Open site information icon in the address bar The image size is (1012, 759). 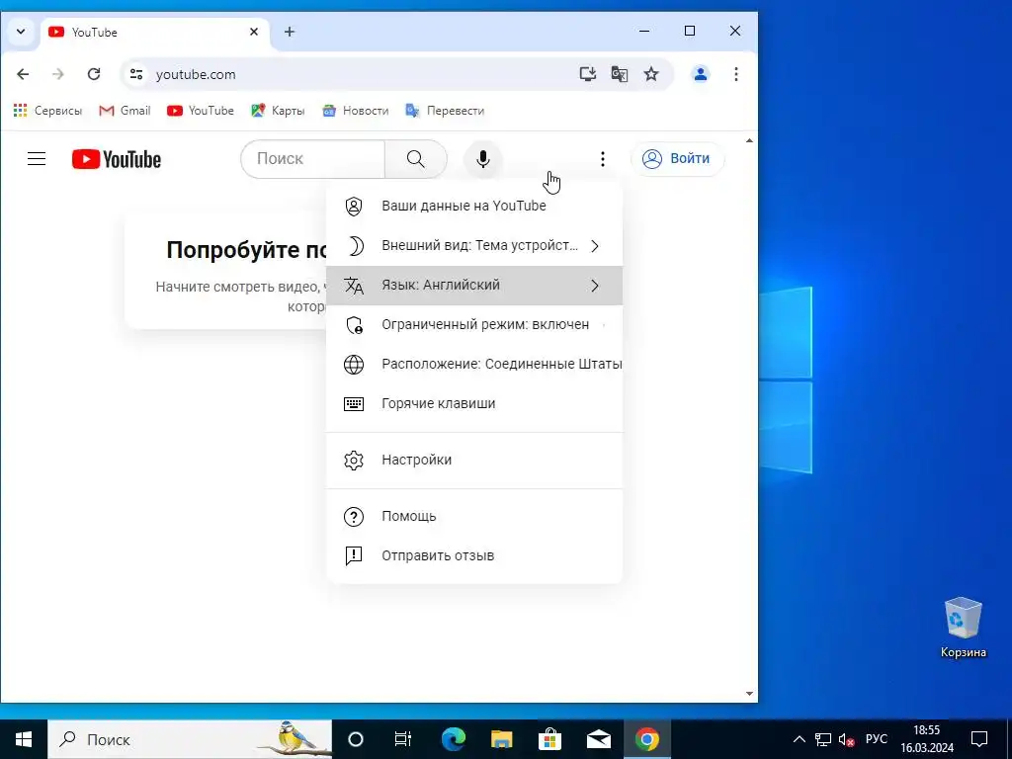point(136,74)
